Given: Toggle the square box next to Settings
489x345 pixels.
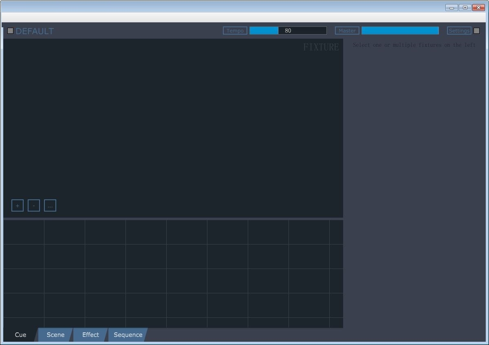Looking at the screenshot, I should pos(477,31).
